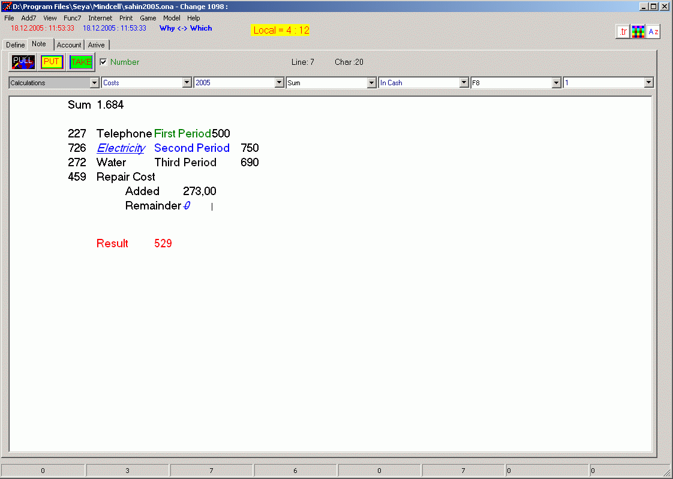Click the 750 value in Electricity row
673x479 pixels.
pyautogui.click(x=250, y=148)
